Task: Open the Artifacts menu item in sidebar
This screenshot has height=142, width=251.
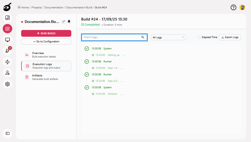Action: pyautogui.click(x=46, y=77)
